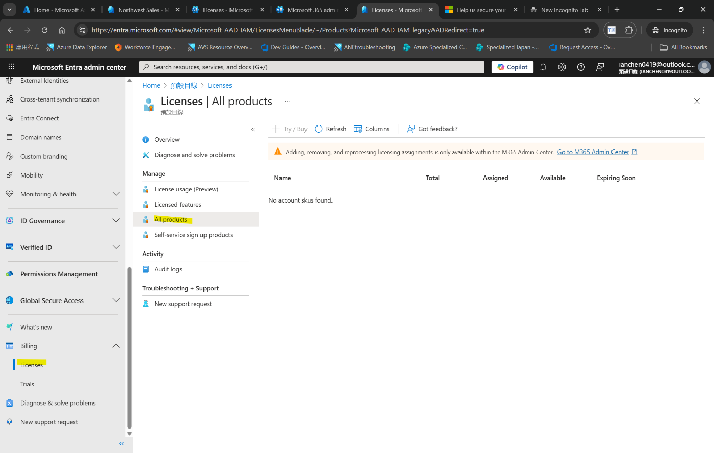Collapse the left navigation sidebar
Screen dimensions: 714x453
pos(121,444)
